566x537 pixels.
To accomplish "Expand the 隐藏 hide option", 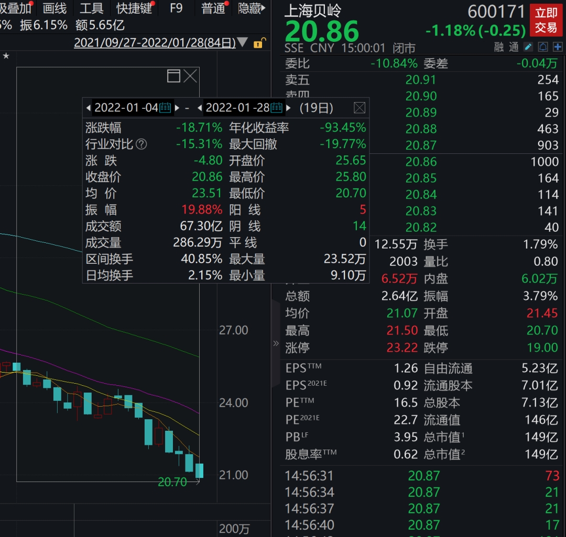I will [x=252, y=8].
